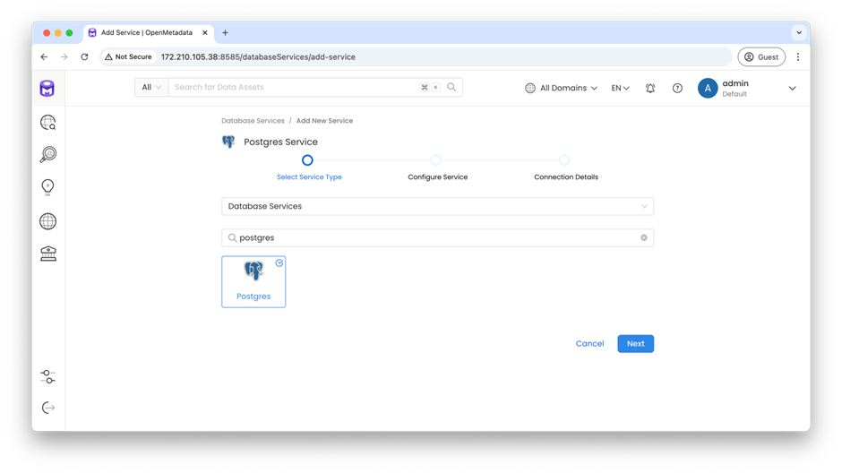Open the Database Services category dropdown

(x=438, y=206)
